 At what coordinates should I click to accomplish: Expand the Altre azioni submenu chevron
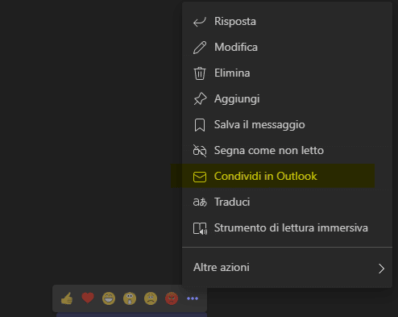coord(381,269)
